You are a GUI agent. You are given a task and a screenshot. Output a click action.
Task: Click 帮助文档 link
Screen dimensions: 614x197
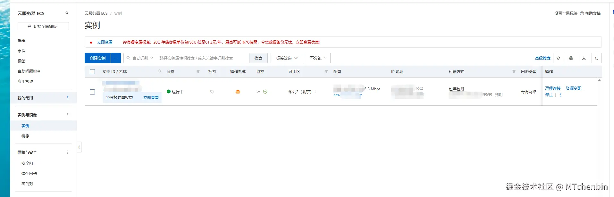pos(593,13)
